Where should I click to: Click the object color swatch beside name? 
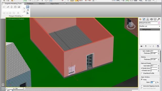[x=159, y=23]
